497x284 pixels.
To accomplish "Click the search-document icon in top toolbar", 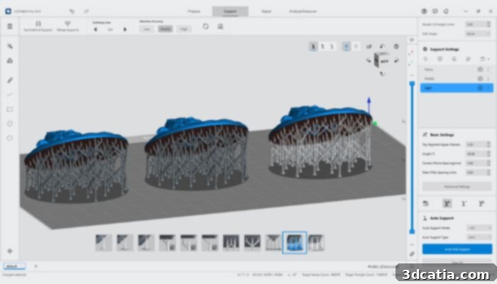I will coord(220,26).
